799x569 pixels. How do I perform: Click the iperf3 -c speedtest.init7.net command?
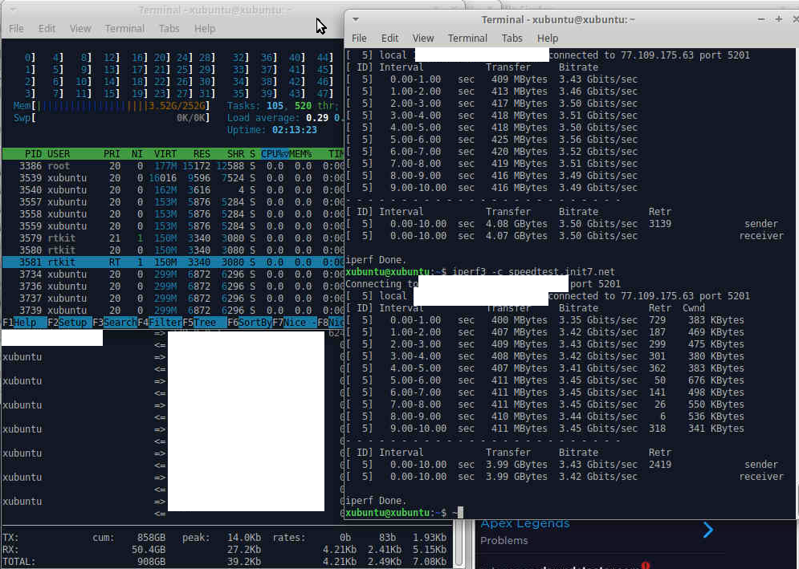(534, 271)
